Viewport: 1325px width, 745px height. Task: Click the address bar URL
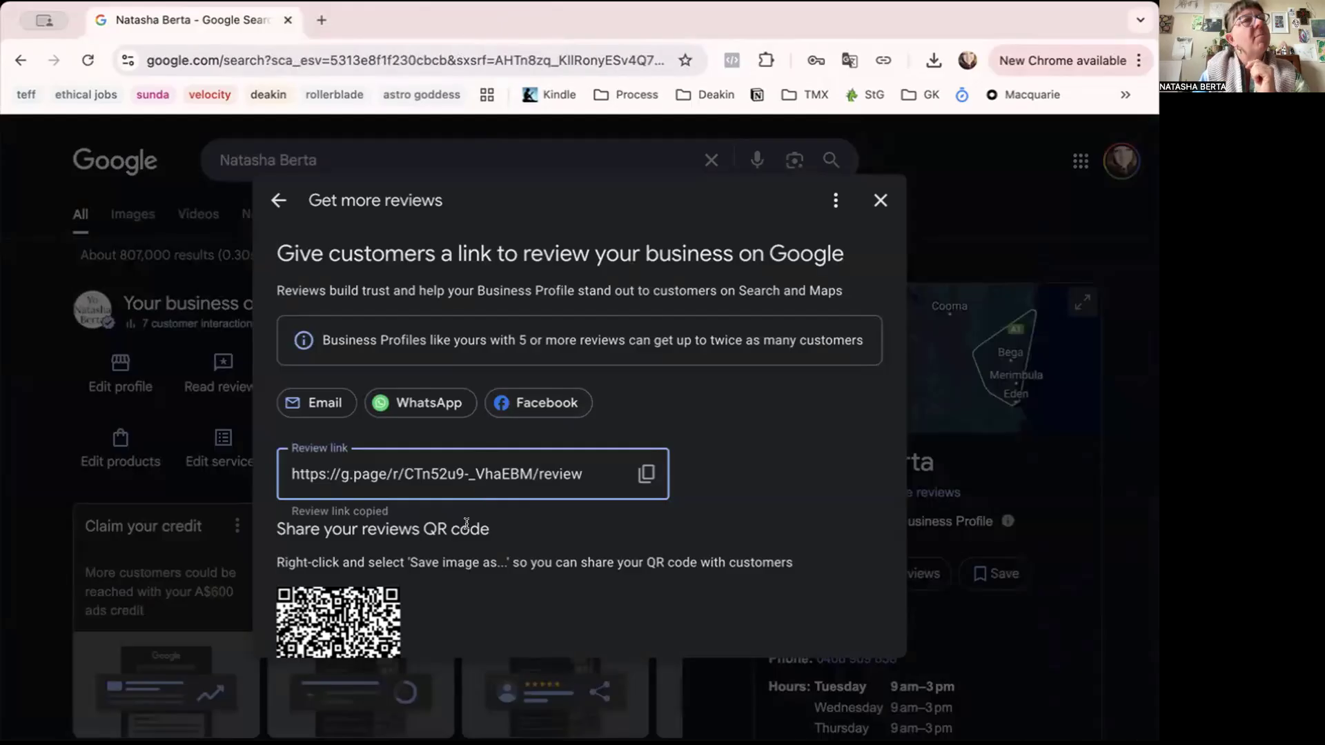pyautogui.click(x=405, y=61)
